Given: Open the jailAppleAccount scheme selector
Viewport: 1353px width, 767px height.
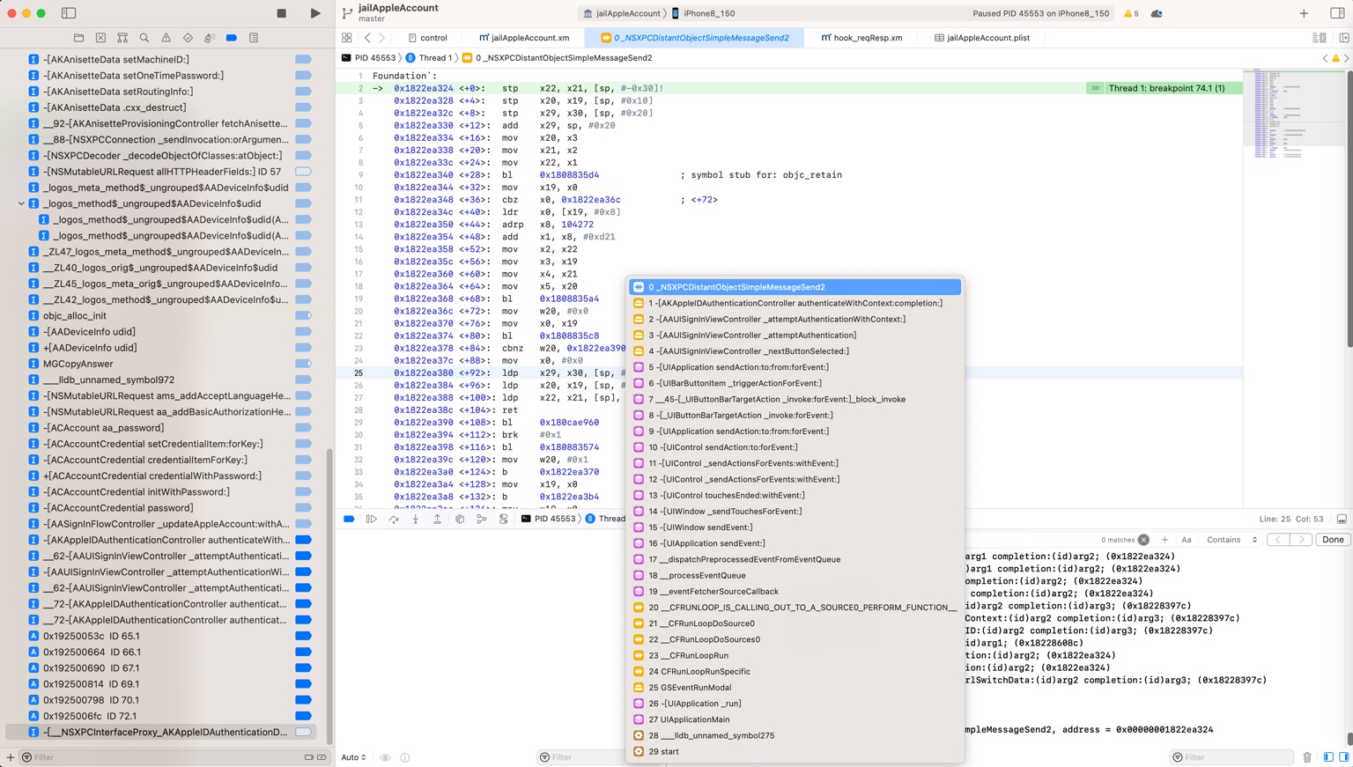Looking at the screenshot, I should [622, 13].
